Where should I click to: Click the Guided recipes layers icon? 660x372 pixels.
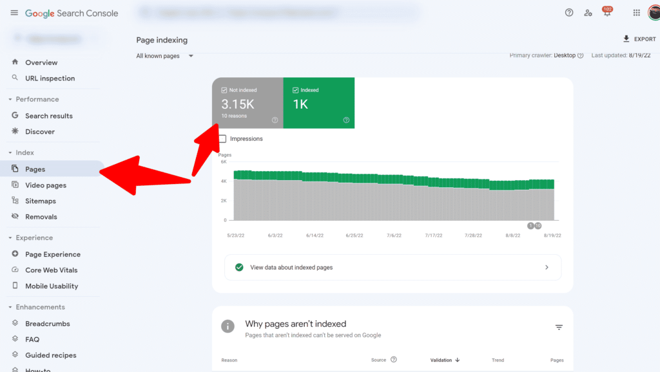click(x=15, y=355)
